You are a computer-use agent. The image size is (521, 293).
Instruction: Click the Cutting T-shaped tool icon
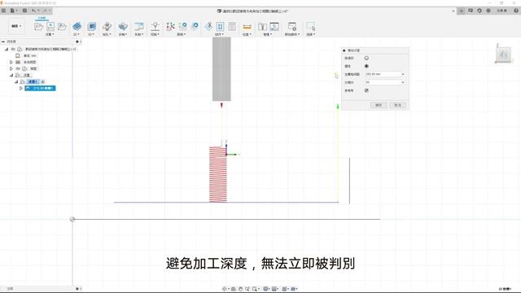coord(155,26)
